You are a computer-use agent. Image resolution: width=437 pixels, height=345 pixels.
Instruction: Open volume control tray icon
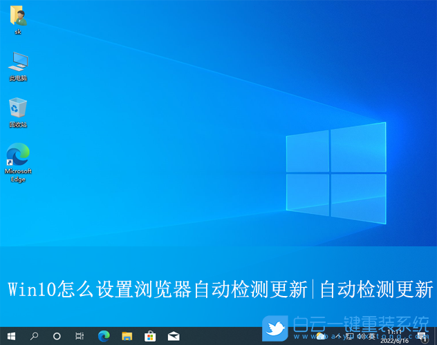coord(361,337)
